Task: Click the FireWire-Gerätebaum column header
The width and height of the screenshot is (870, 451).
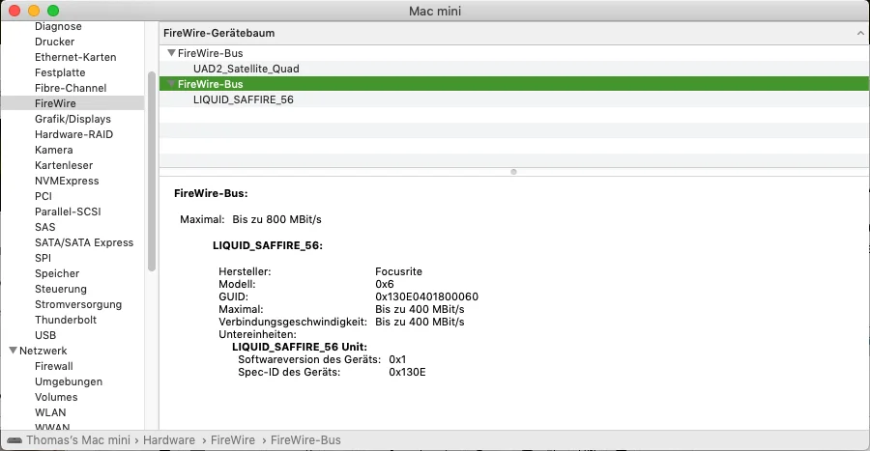Action: pos(514,33)
